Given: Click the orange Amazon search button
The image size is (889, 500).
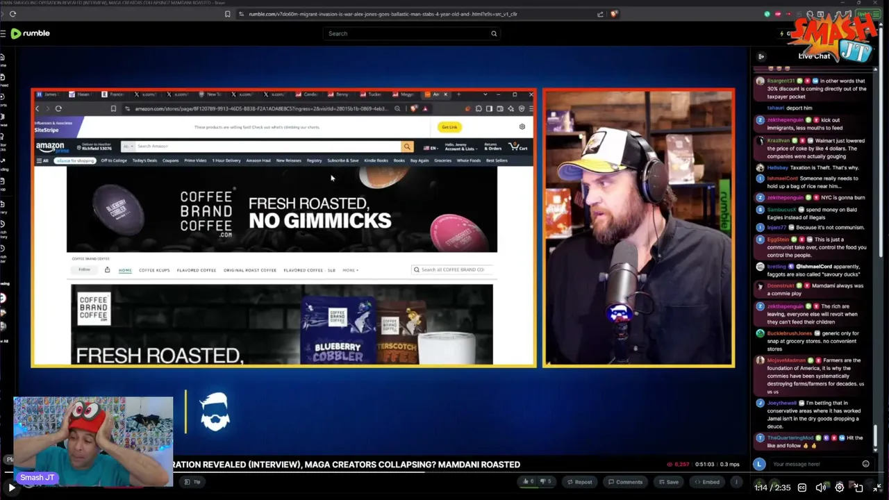Looking at the screenshot, I should tap(407, 147).
